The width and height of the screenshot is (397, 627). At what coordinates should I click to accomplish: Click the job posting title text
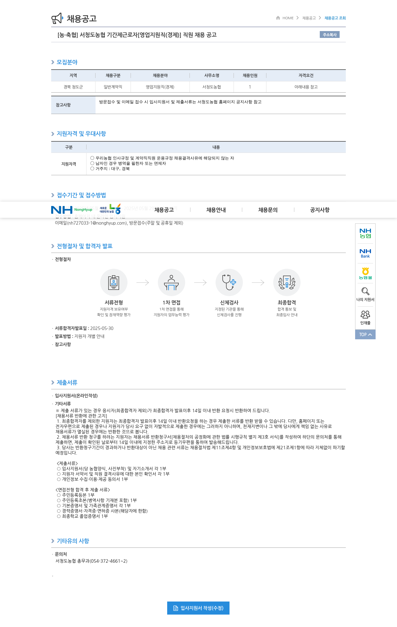click(137, 35)
